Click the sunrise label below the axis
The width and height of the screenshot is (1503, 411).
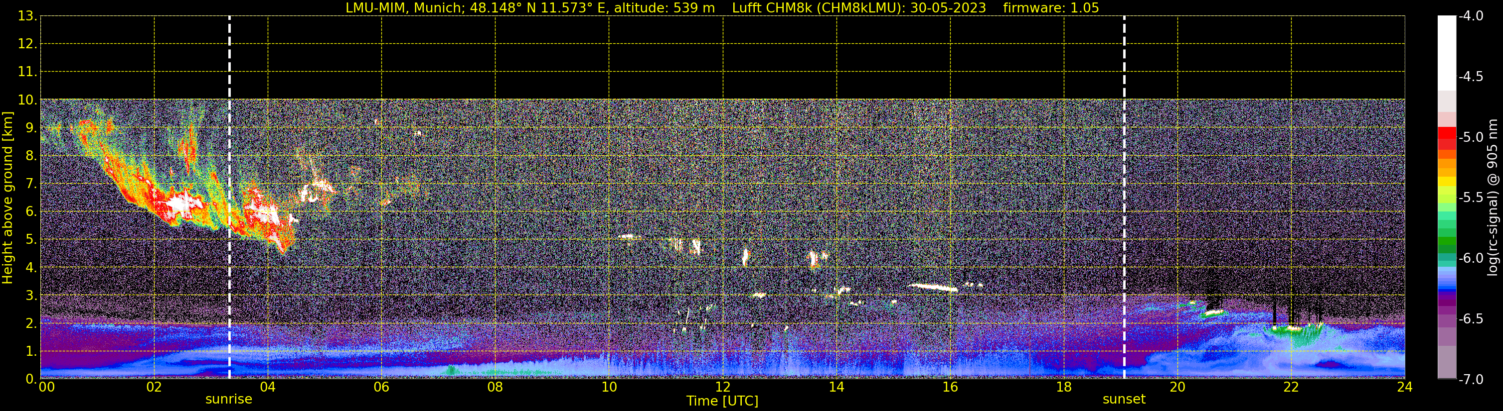coord(229,399)
